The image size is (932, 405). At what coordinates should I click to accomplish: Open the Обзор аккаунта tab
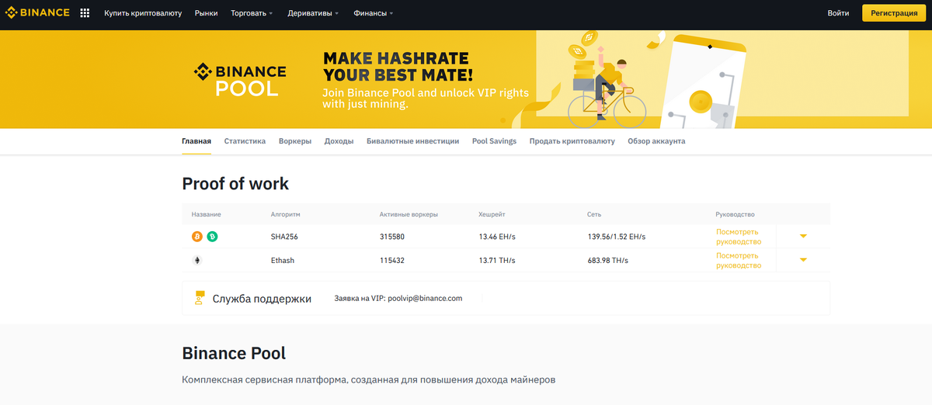tap(656, 141)
